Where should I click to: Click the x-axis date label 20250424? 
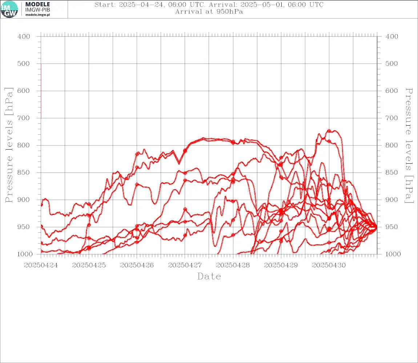point(41,265)
